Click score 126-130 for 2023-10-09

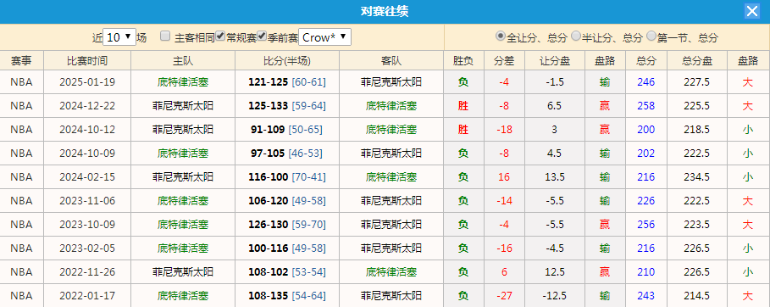click(269, 225)
